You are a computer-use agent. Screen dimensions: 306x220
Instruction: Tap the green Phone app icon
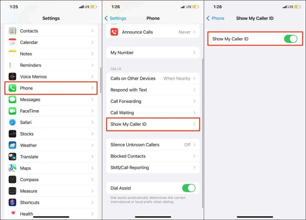pos(13,88)
